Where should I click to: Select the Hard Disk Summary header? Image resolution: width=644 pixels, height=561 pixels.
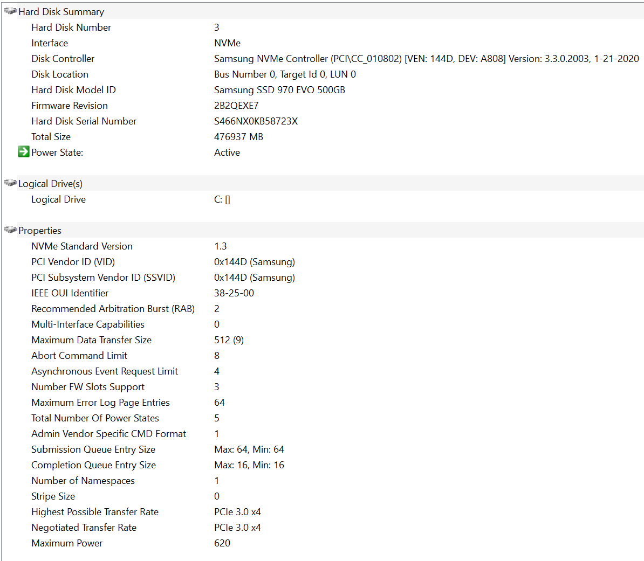tap(61, 12)
